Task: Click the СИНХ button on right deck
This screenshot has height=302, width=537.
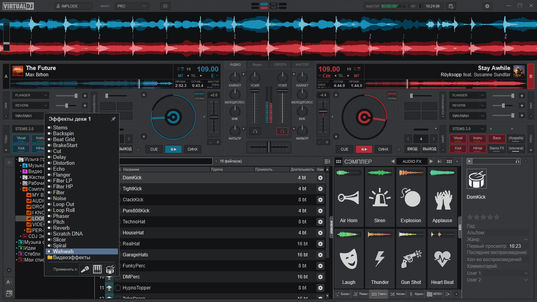Action: tap(383, 149)
